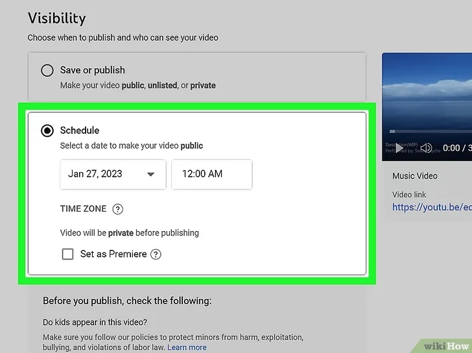Screen dimensions: 472x353
Task: Open the TIME ZONE help icon
Action: pos(117,209)
